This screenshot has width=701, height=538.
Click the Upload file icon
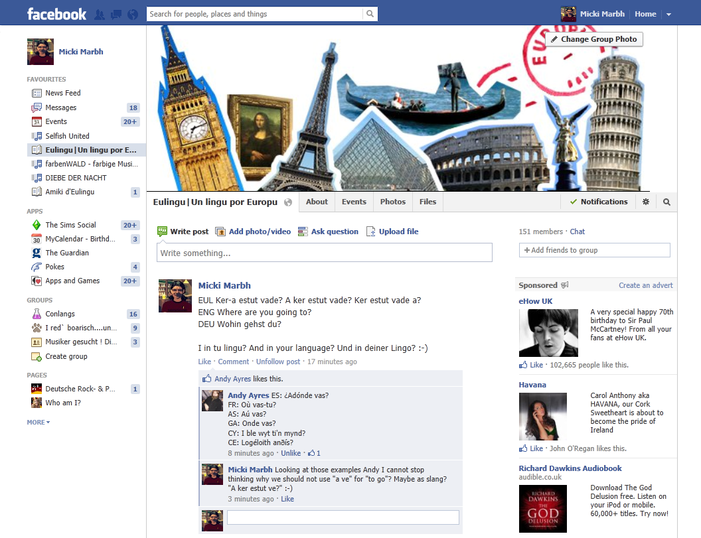[x=370, y=232]
